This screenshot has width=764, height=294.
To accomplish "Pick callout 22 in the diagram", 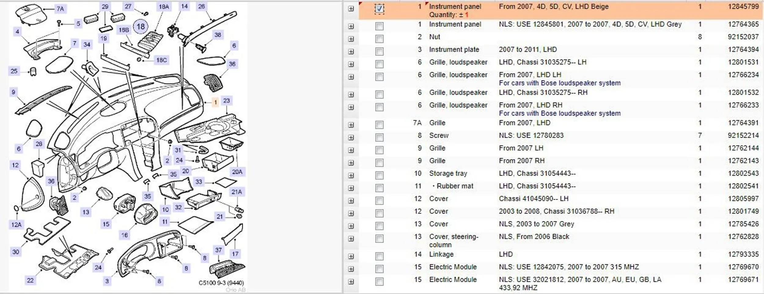I will [30, 280].
